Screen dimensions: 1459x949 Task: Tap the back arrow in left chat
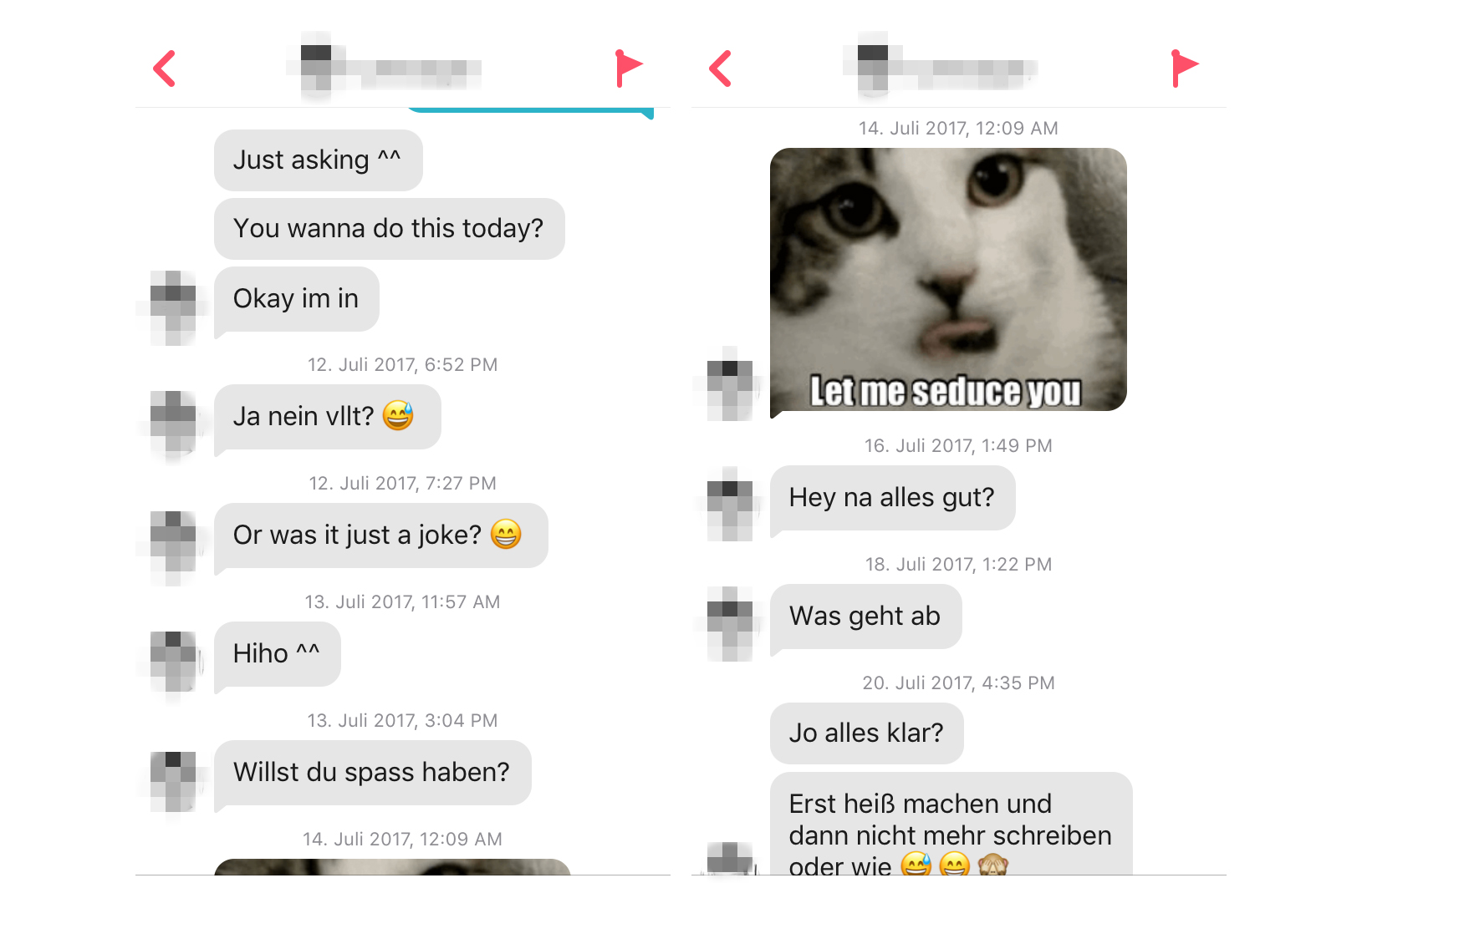[x=164, y=69]
